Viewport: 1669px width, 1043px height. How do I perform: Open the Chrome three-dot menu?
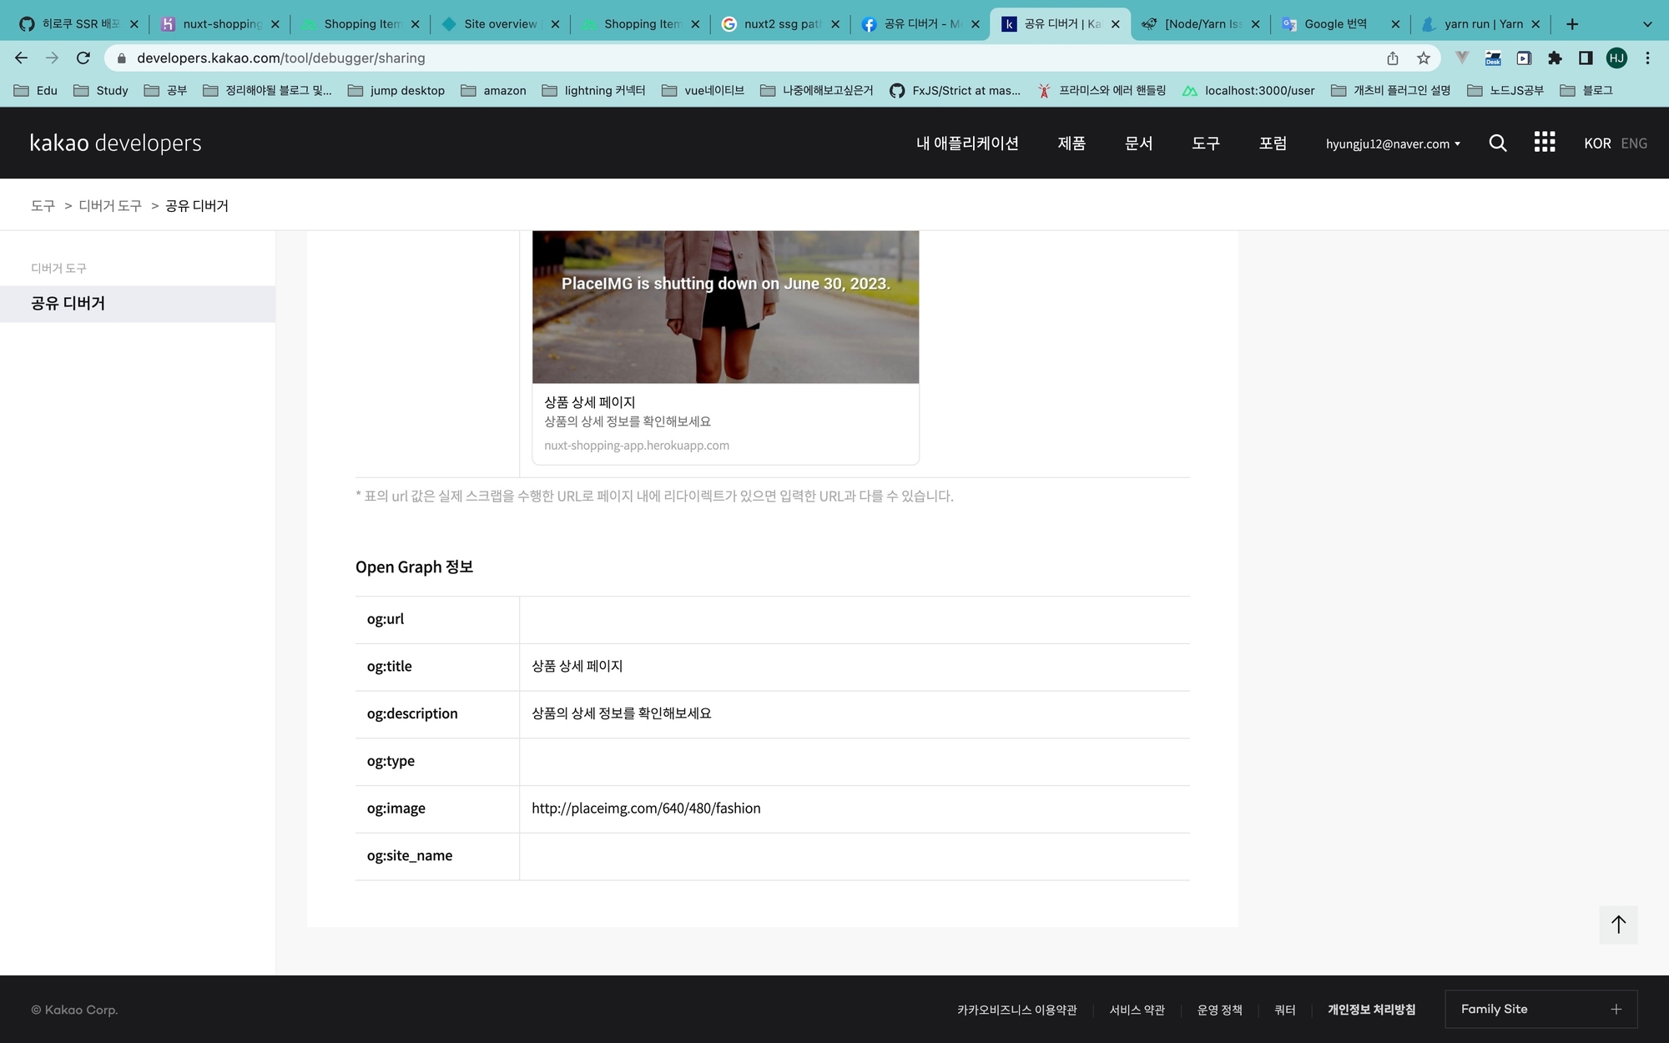pyautogui.click(x=1647, y=58)
